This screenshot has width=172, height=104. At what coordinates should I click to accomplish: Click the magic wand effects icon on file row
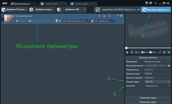coord(109,16)
